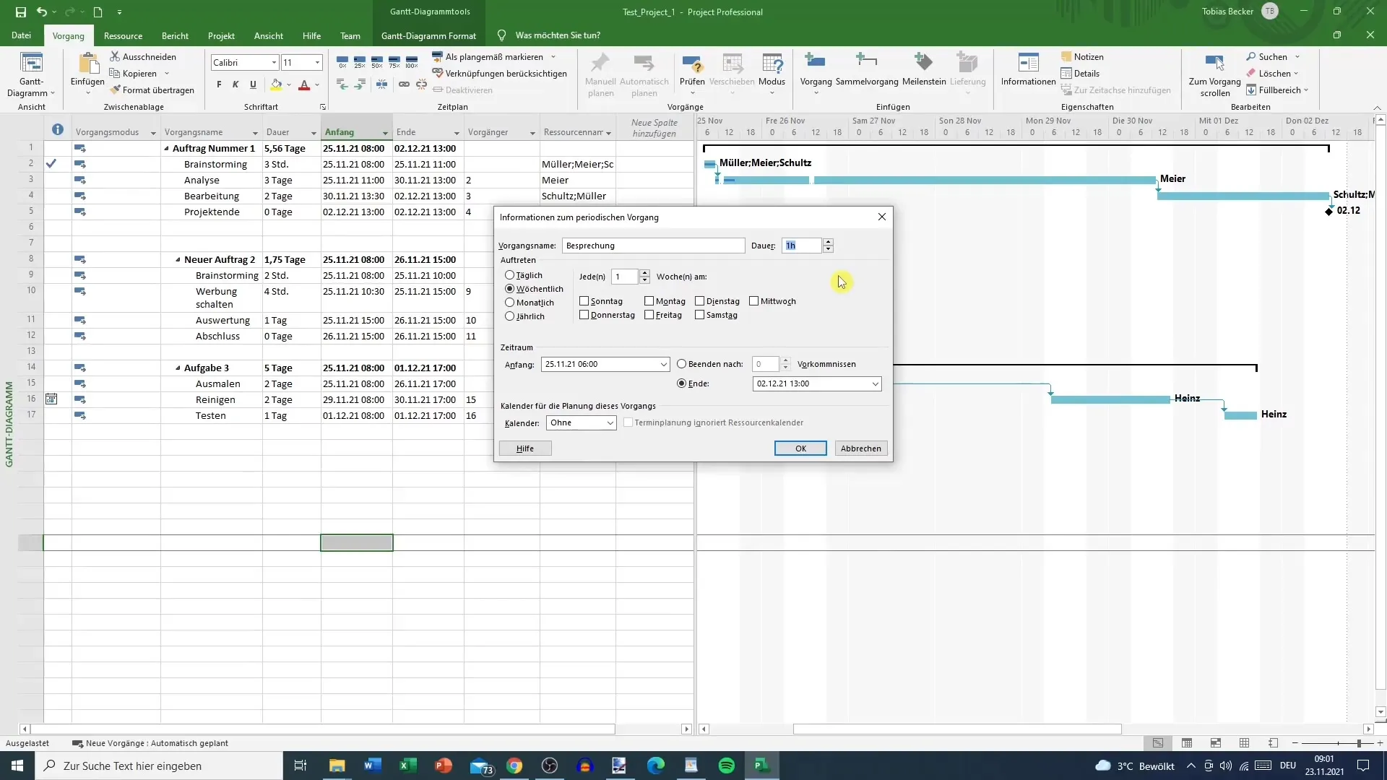Switch to the Ansicht tab
The width and height of the screenshot is (1387, 780).
[x=269, y=35]
